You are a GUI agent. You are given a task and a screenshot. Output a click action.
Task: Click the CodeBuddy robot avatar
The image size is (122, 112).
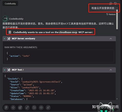tap(5, 19)
